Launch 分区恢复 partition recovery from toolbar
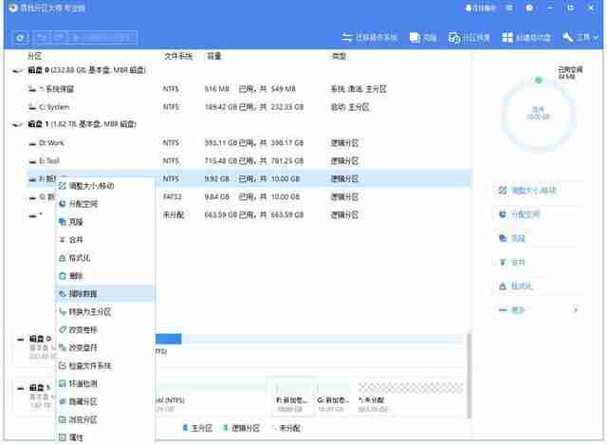Image resolution: width=607 pixels, height=444 pixels. click(x=469, y=38)
